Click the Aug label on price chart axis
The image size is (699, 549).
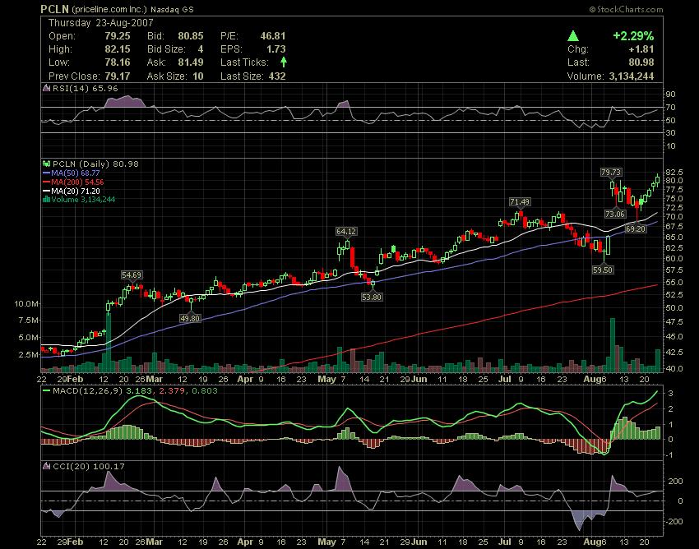[x=593, y=379]
